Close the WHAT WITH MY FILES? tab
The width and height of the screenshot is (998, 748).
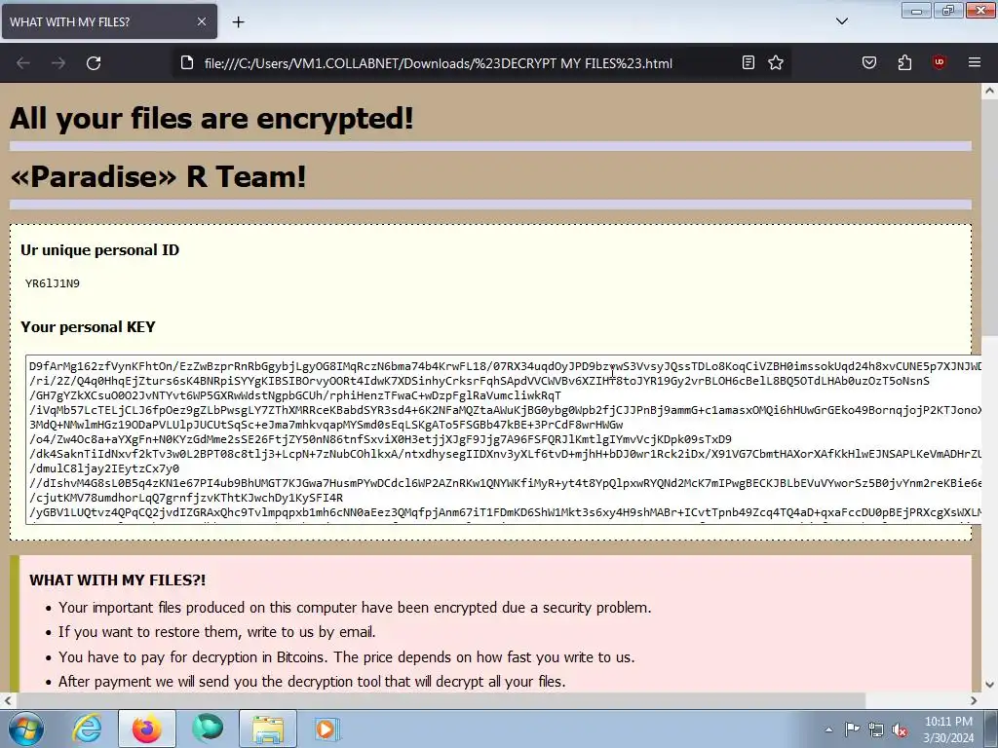pyautogui.click(x=201, y=21)
